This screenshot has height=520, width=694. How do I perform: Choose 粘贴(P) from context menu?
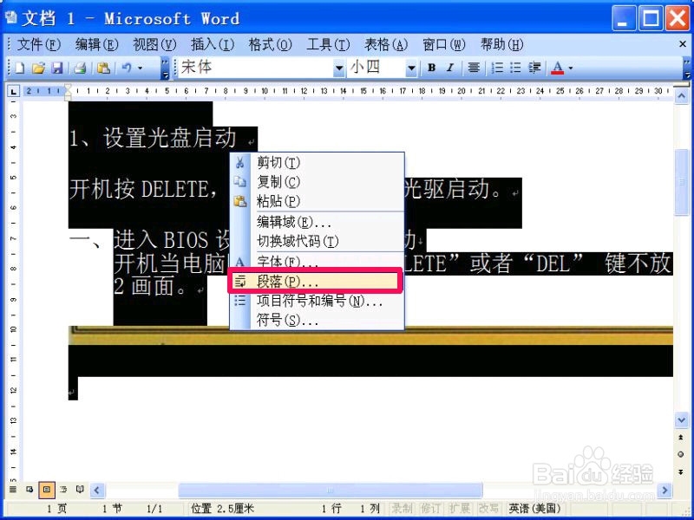[317, 201]
